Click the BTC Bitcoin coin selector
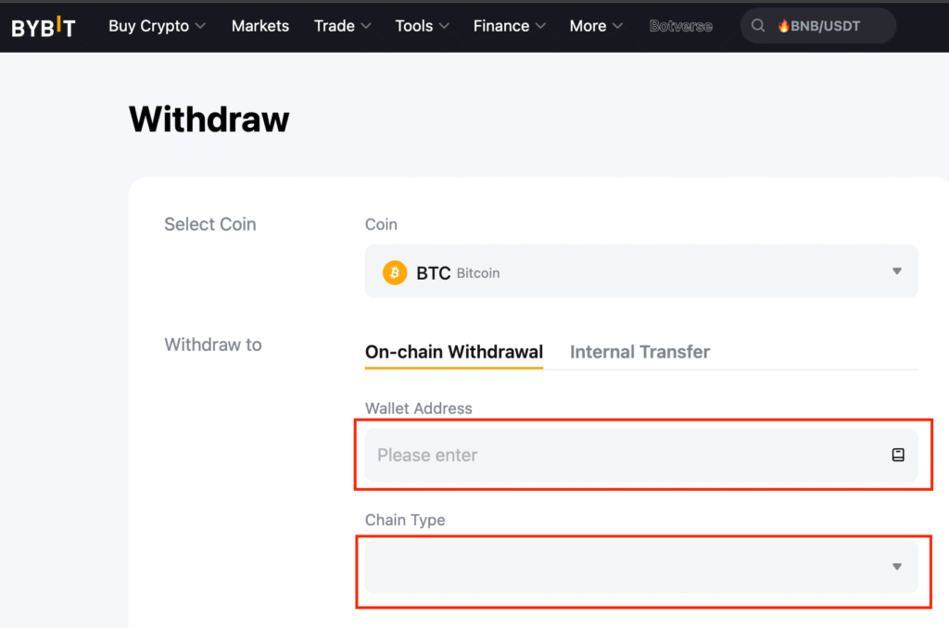 click(x=630, y=271)
